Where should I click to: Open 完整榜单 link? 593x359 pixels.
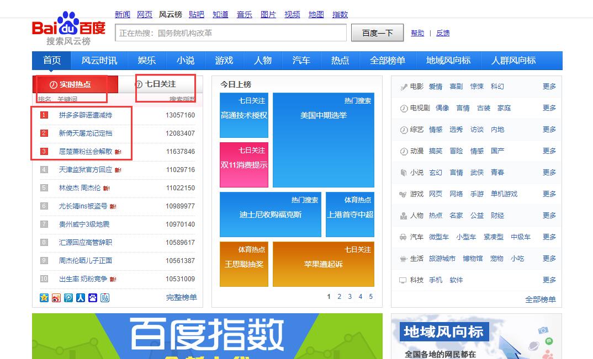(x=182, y=297)
